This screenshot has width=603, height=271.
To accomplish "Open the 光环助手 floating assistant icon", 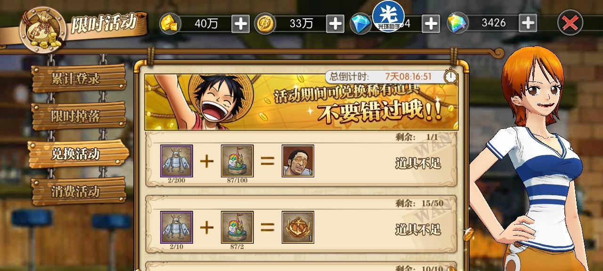I will [389, 16].
